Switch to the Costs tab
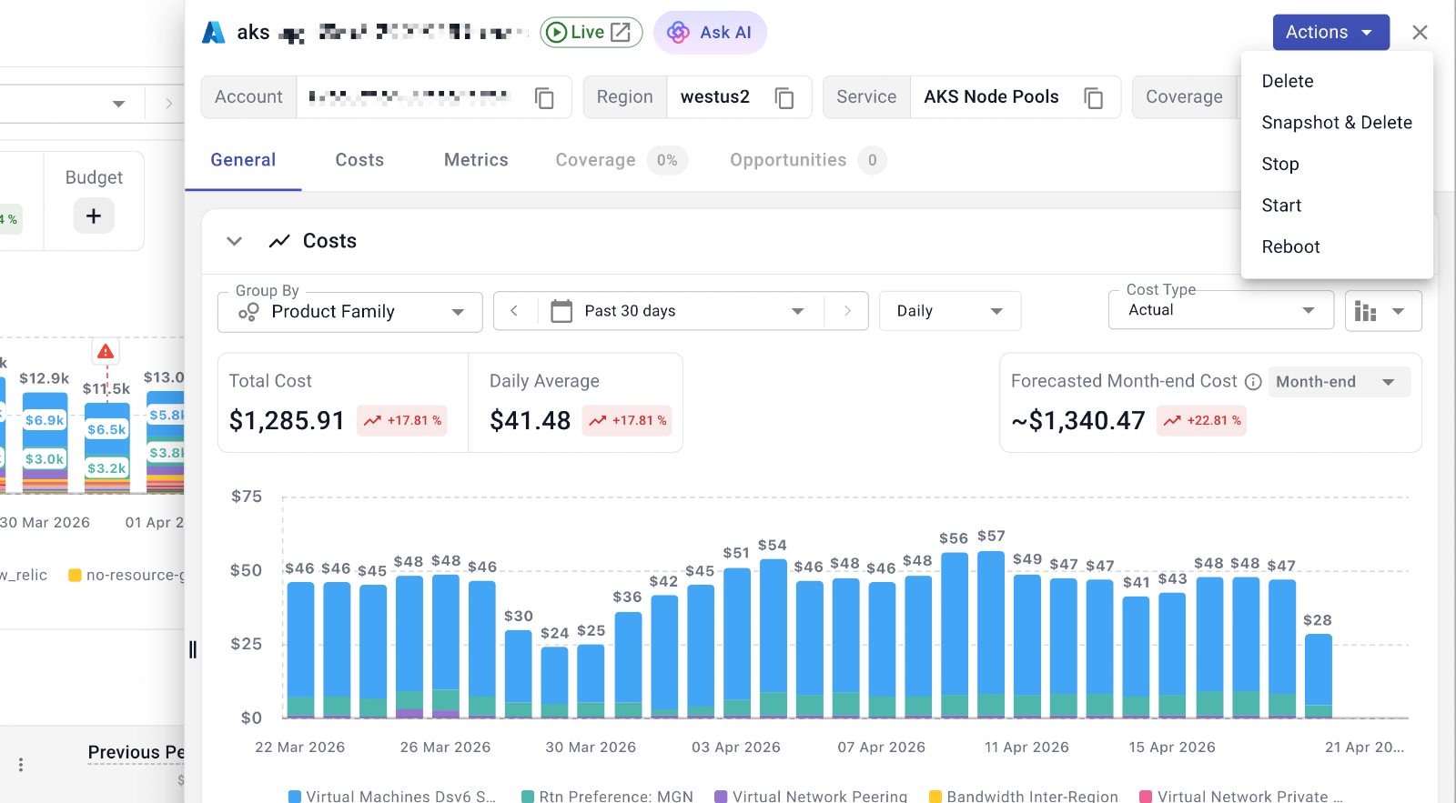Viewport: 1456px width, 803px height. [359, 160]
